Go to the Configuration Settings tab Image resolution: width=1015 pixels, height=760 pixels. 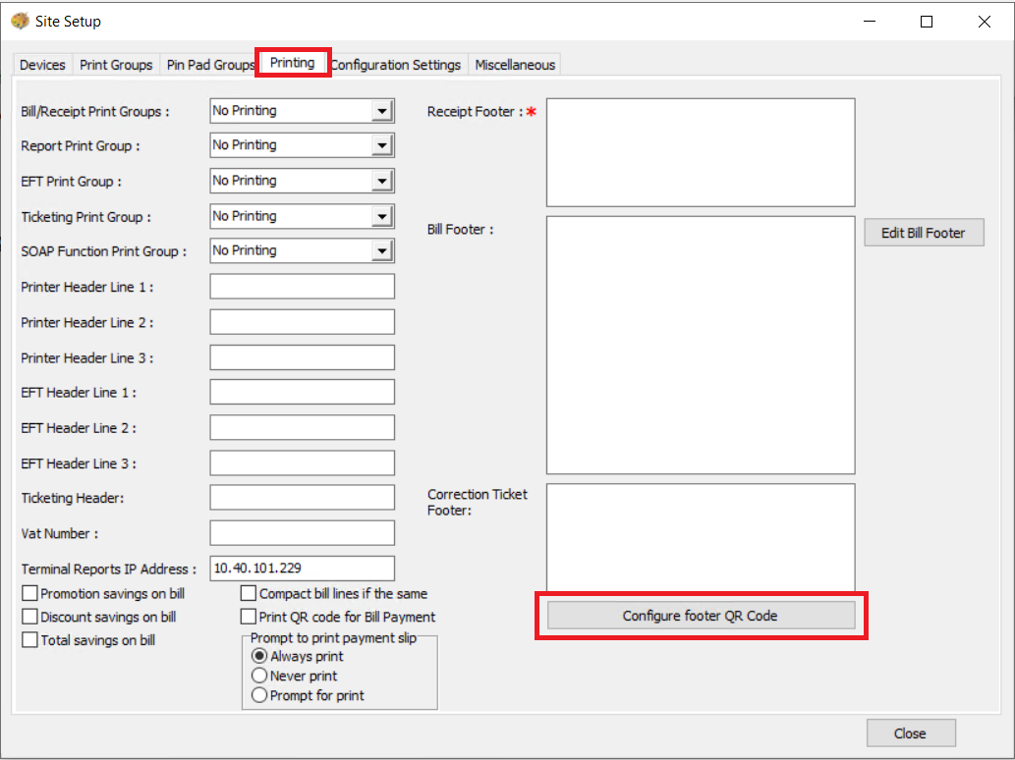[396, 65]
